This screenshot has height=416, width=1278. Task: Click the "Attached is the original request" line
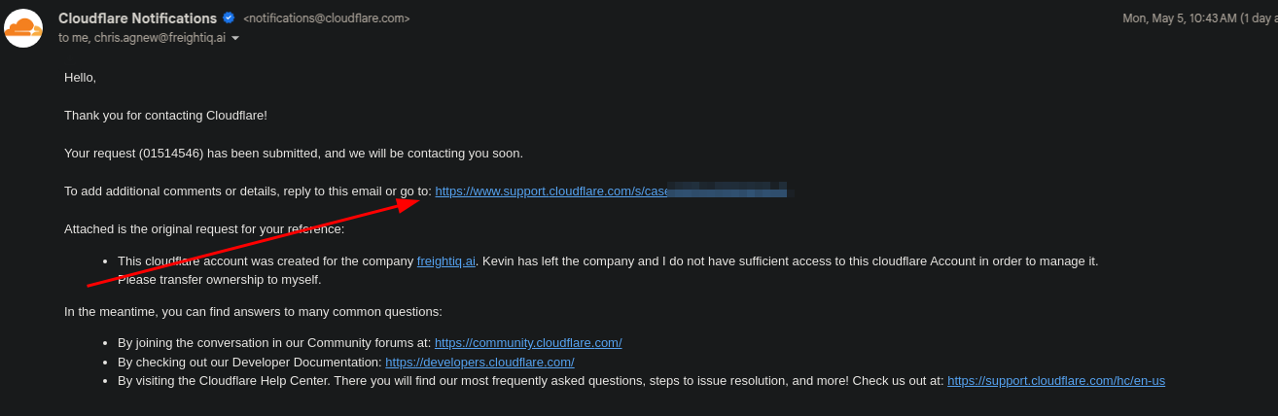click(x=203, y=230)
